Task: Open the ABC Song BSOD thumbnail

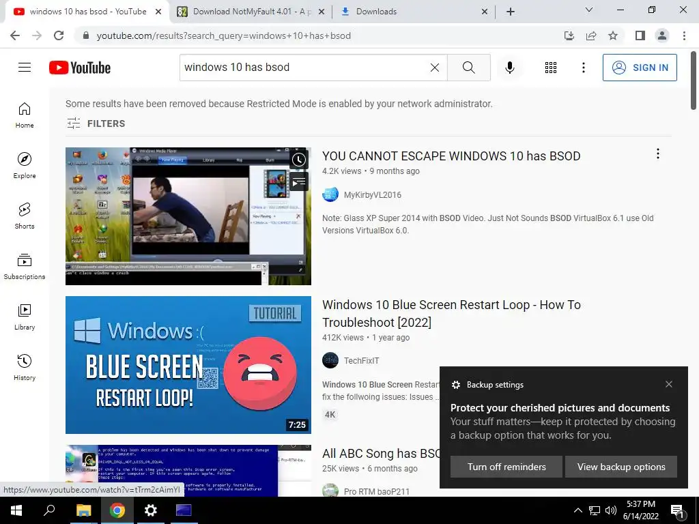Action: coord(188,471)
